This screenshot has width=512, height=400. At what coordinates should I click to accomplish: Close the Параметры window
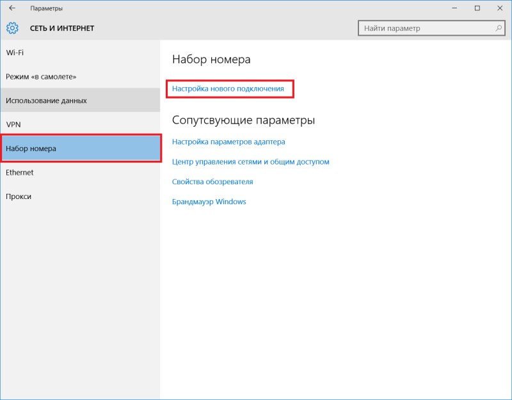[x=500, y=8]
